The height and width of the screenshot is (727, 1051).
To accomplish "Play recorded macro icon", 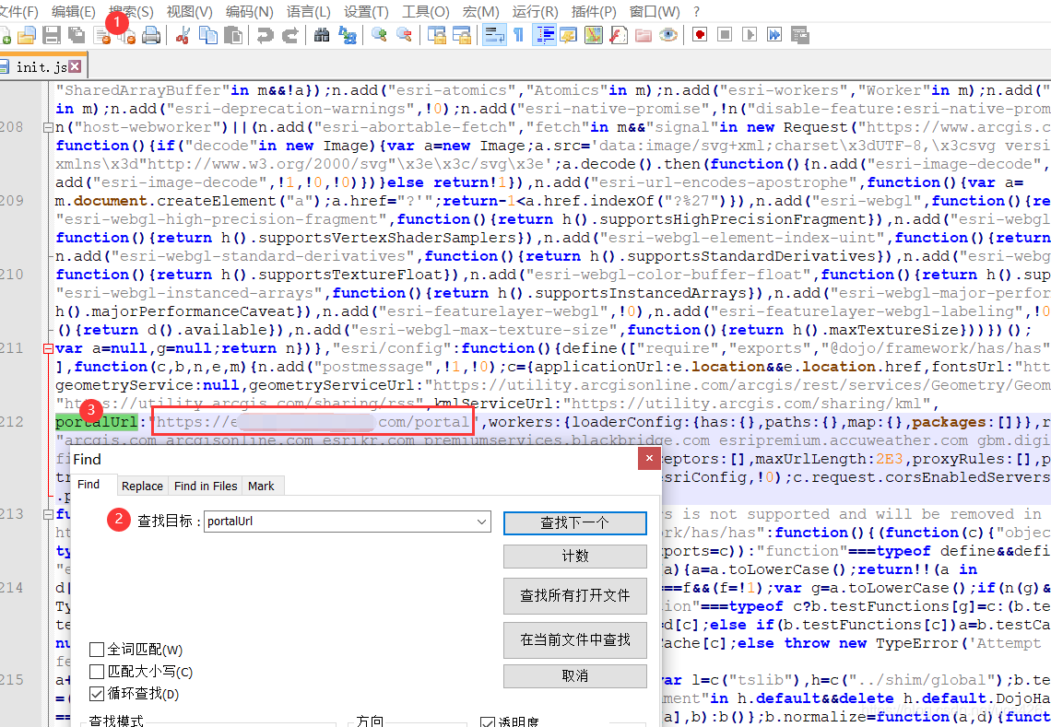I will pyautogui.click(x=750, y=35).
